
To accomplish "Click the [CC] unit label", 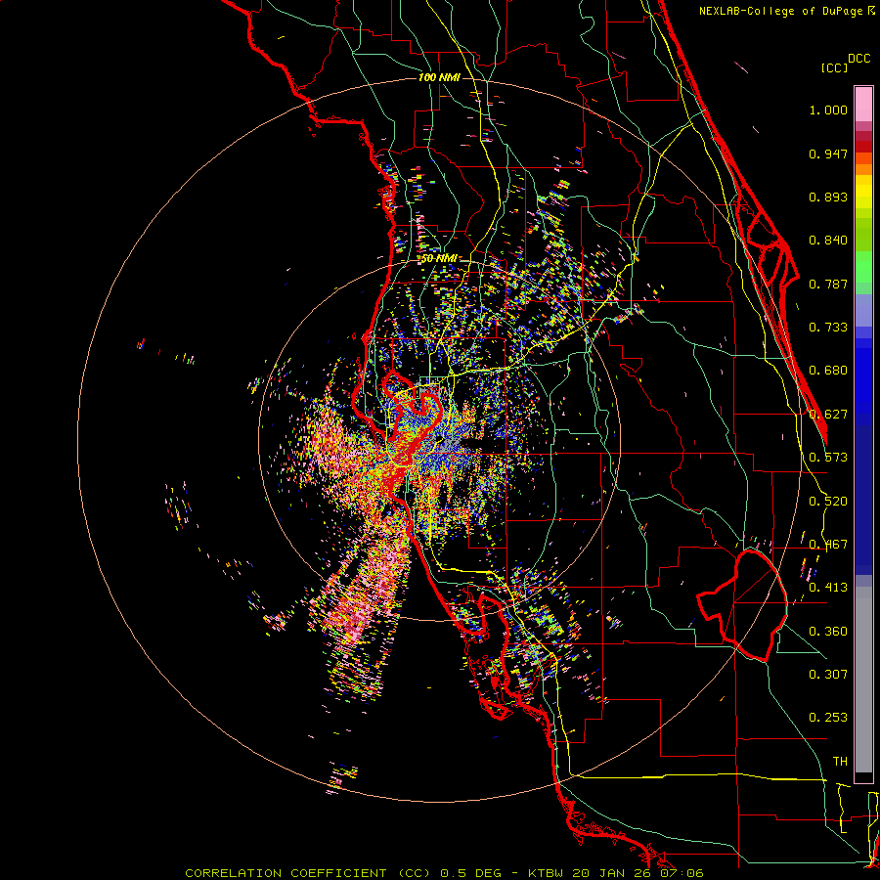I will [835, 67].
